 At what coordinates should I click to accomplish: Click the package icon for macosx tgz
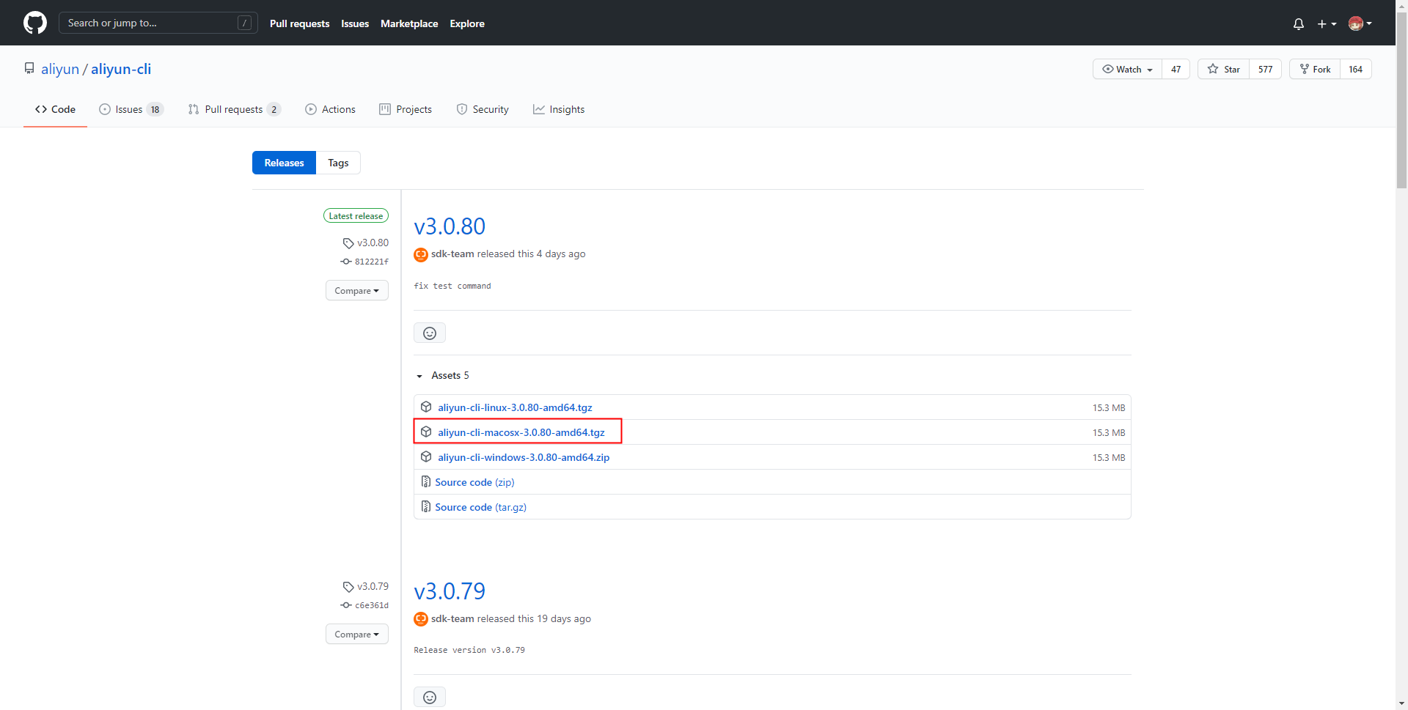click(426, 432)
